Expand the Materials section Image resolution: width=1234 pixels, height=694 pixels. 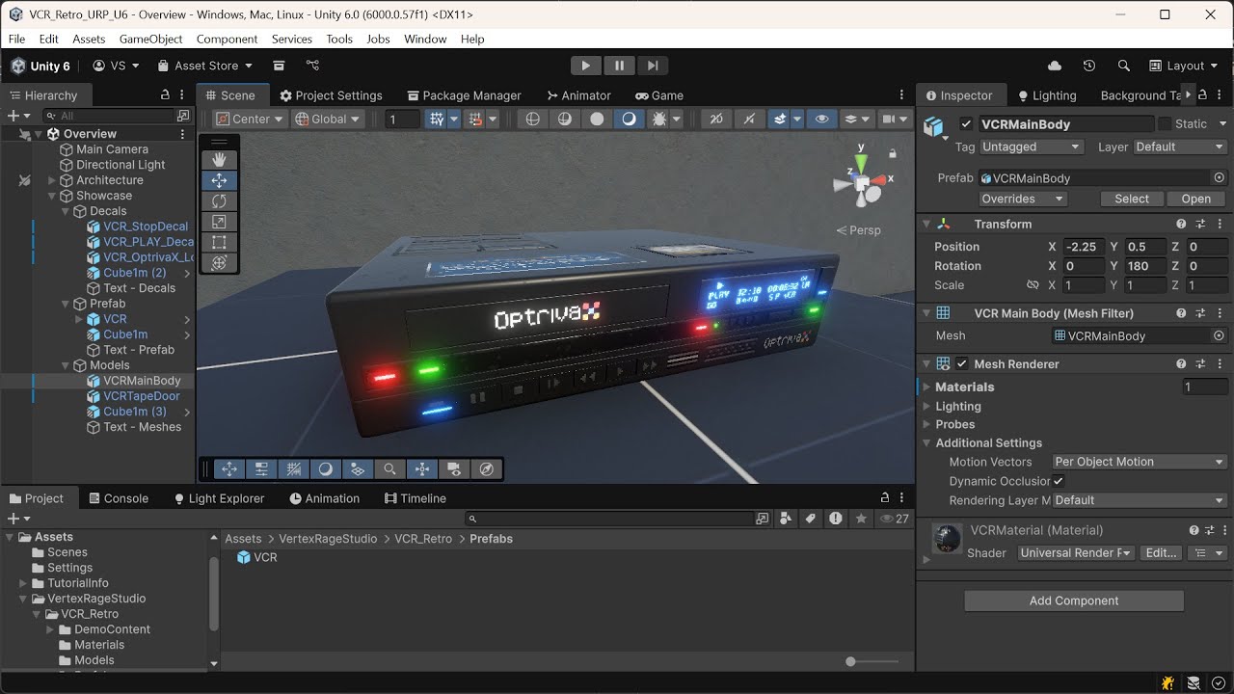[926, 387]
